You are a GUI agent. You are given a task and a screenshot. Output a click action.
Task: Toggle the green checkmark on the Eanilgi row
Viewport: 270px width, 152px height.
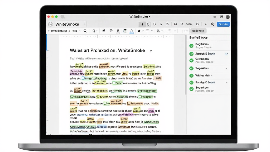pyautogui.click(x=191, y=83)
